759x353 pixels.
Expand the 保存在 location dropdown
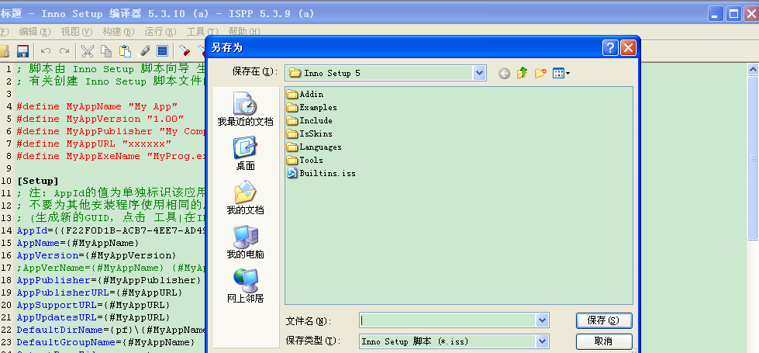point(479,73)
